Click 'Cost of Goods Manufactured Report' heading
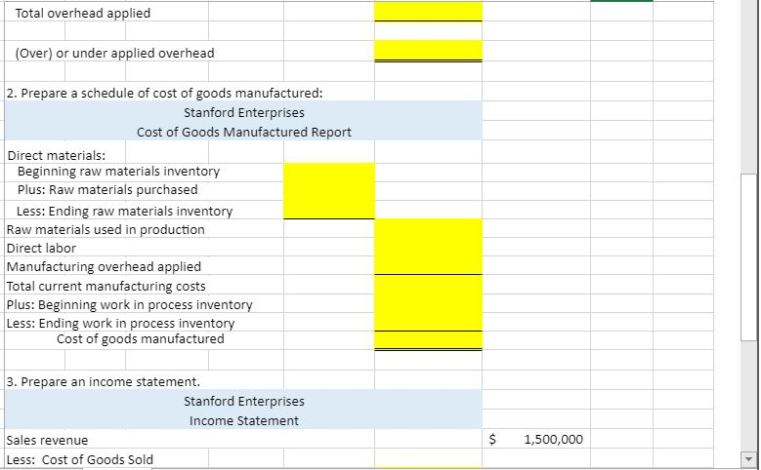The image size is (761, 470). point(244,132)
